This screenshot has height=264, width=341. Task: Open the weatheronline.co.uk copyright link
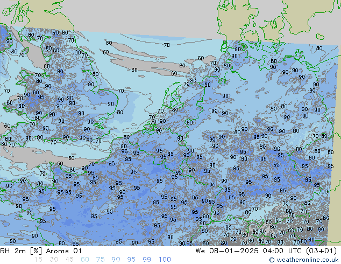[x=304, y=260]
